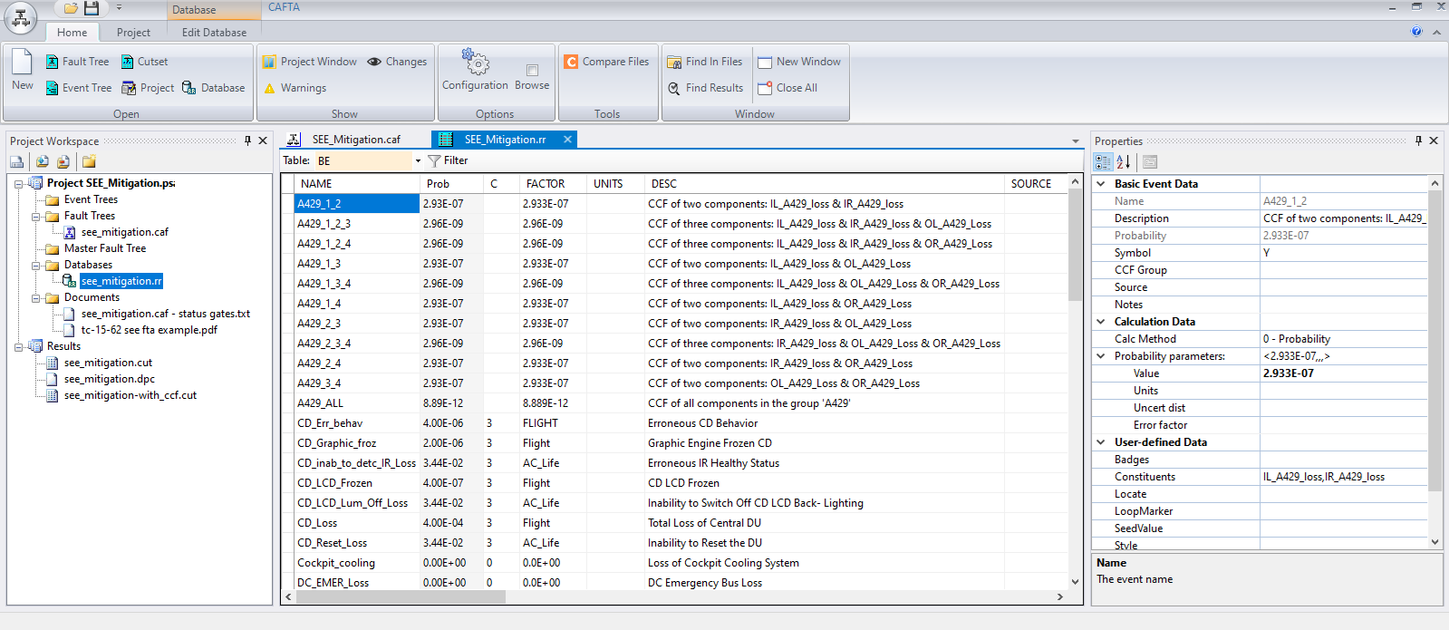Select the CD_Loss row name cell
The image size is (1449, 630).
pos(357,523)
